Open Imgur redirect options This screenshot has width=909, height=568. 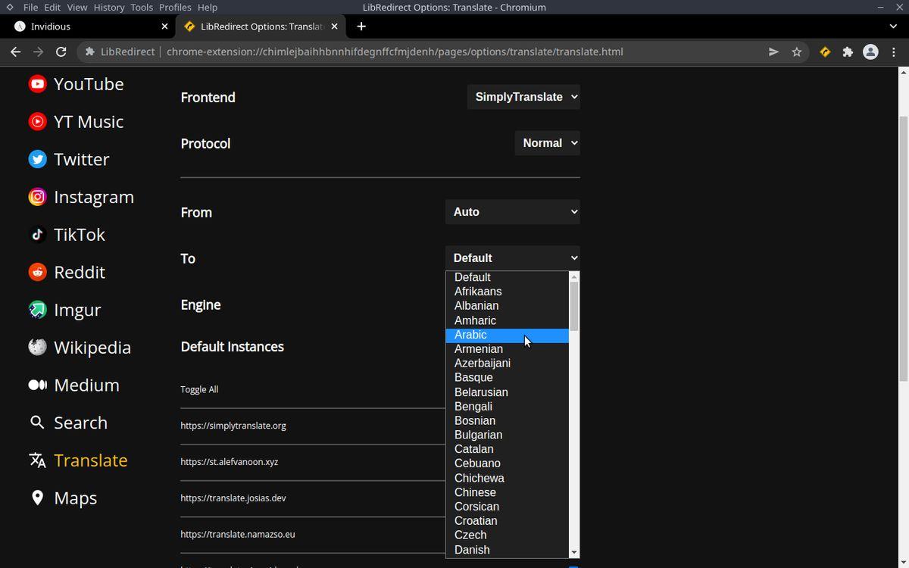64,310
